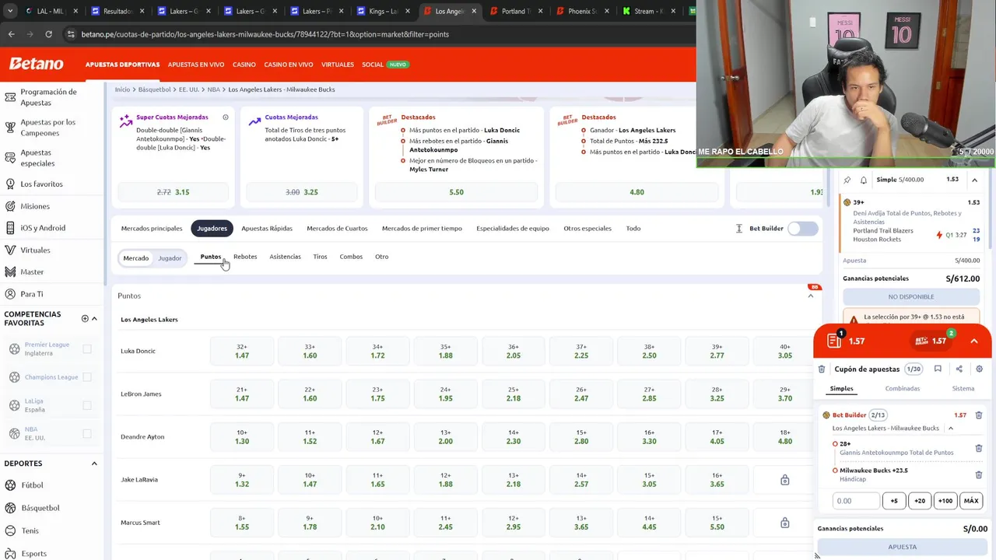Viewport: 996px width, 560px height.
Task: Click browser address bar URL
Action: [x=265, y=34]
